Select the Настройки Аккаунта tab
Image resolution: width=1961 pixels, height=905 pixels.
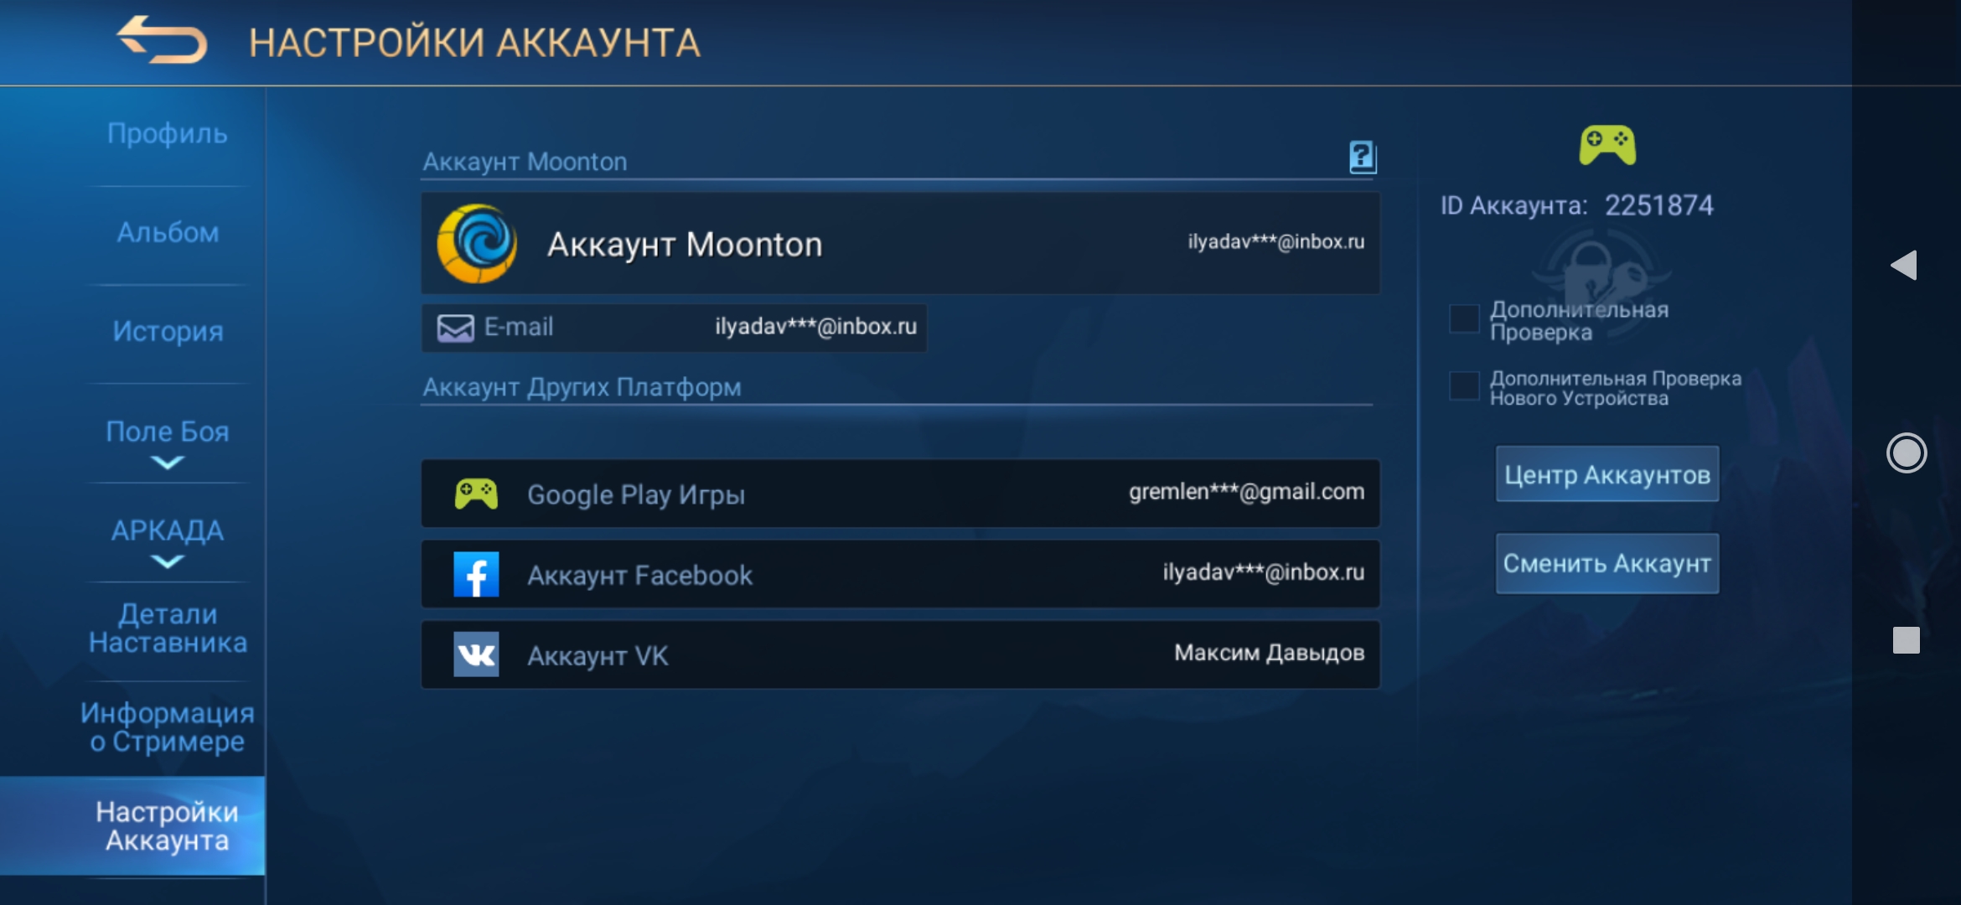point(132,826)
